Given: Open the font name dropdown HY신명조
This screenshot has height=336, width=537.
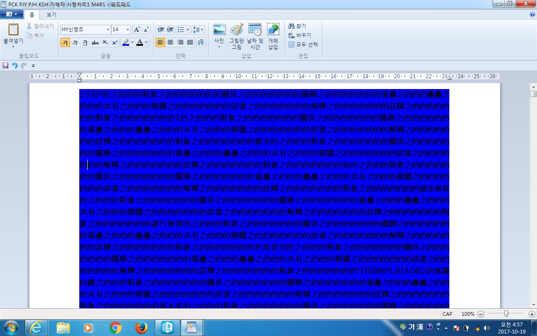Looking at the screenshot, I should tap(108, 30).
